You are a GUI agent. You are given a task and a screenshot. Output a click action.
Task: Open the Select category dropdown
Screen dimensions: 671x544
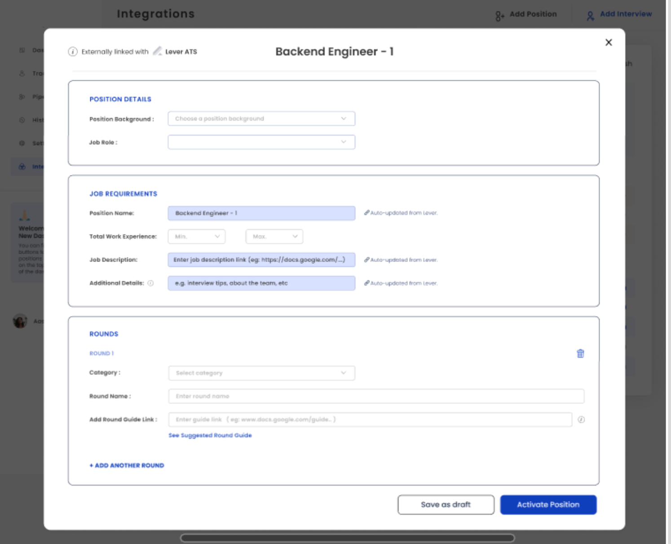(x=262, y=373)
